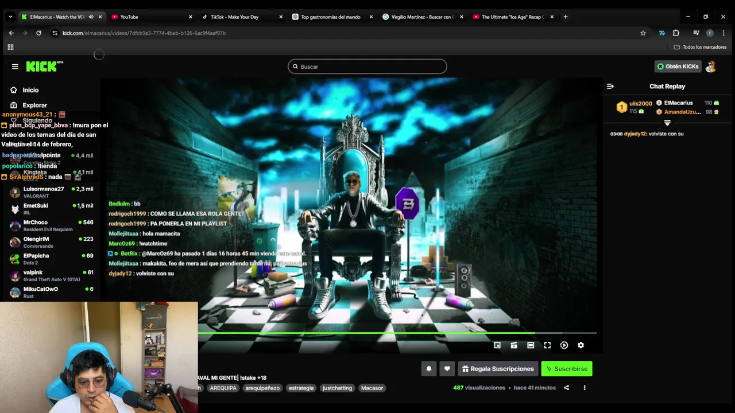Click in the Buscar search field
The image size is (735, 413).
tap(367, 67)
